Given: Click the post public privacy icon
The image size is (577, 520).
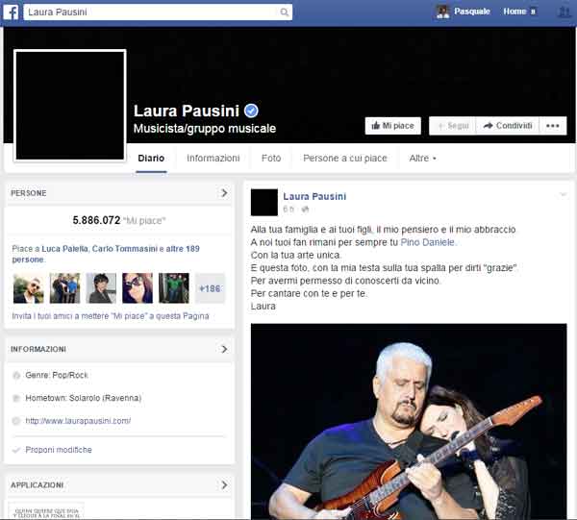Looking at the screenshot, I should click(x=305, y=210).
